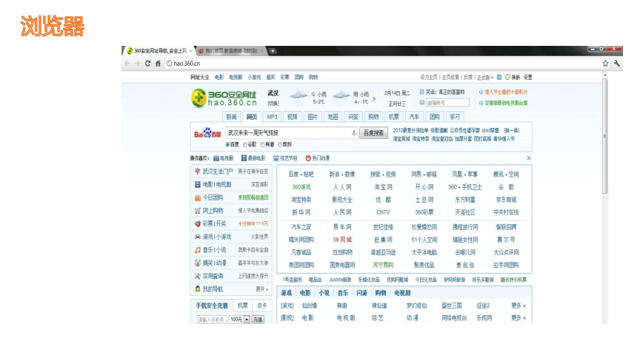Viewport: 637px width, 358px height.
Task: Select the 即刻 search engine radio
Action: click(x=280, y=144)
